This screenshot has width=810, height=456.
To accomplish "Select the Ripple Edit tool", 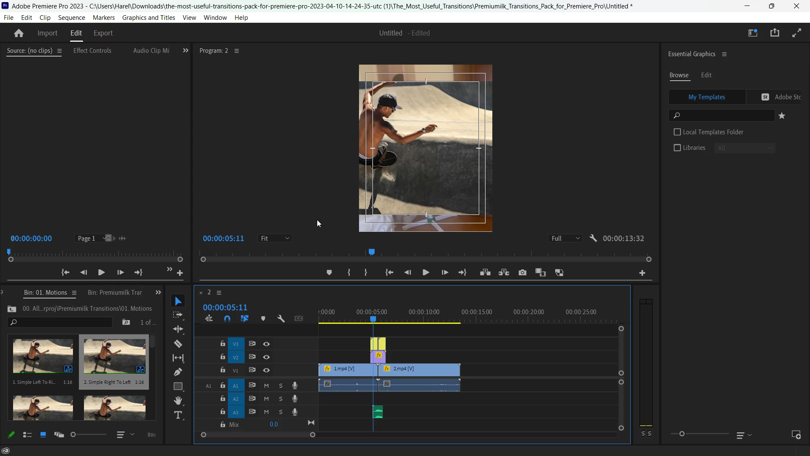I will coord(178,329).
